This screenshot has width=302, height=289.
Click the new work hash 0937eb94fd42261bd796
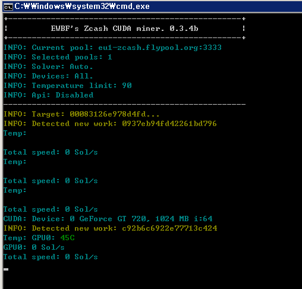tap(169, 124)
